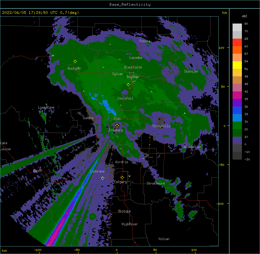The width and height of the screenshot is (260, 254).
Task: Click the Strathmore label
Action: tap(156, 183)
